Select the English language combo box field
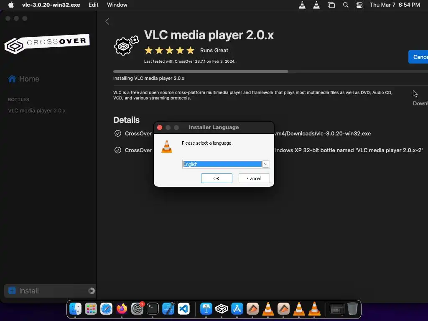This screenshot has width=428, height=321. [x=226, y=164]
